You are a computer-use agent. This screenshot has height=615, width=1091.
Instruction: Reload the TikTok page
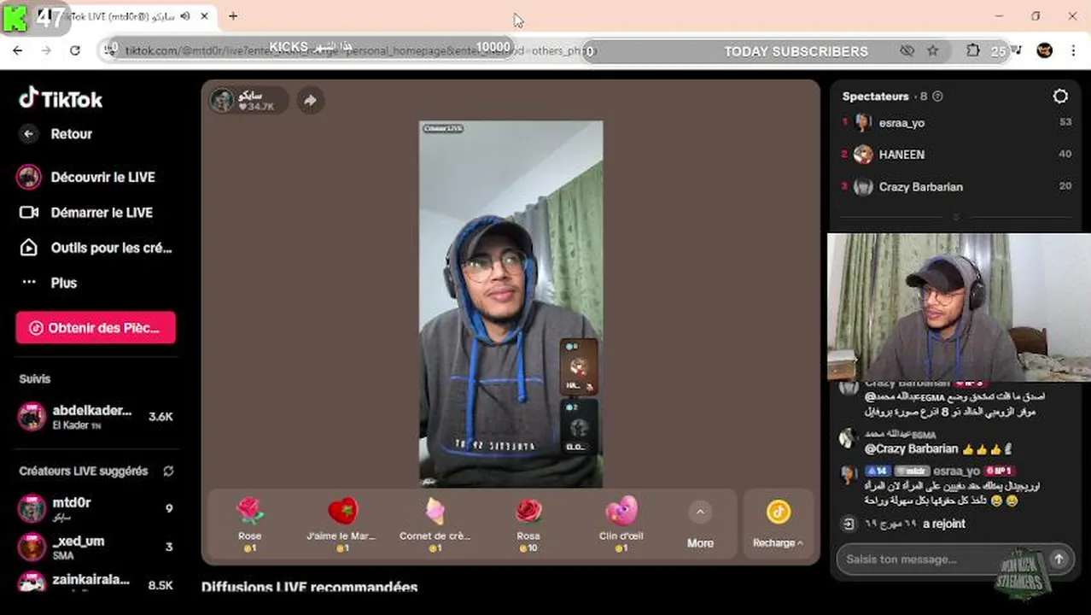75,51
